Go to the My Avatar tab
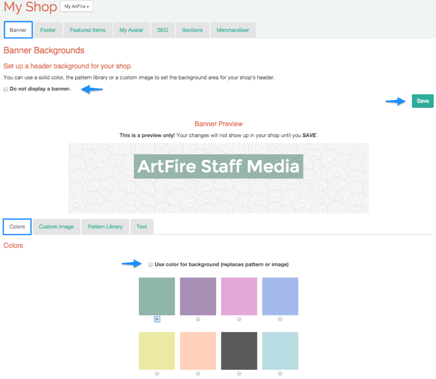The height and width of the screenshot is (379, 436). coord(132,30)
